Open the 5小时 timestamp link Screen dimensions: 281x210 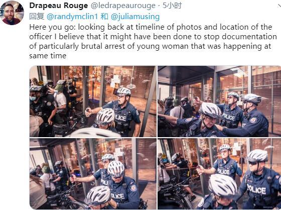click(172, 6)
